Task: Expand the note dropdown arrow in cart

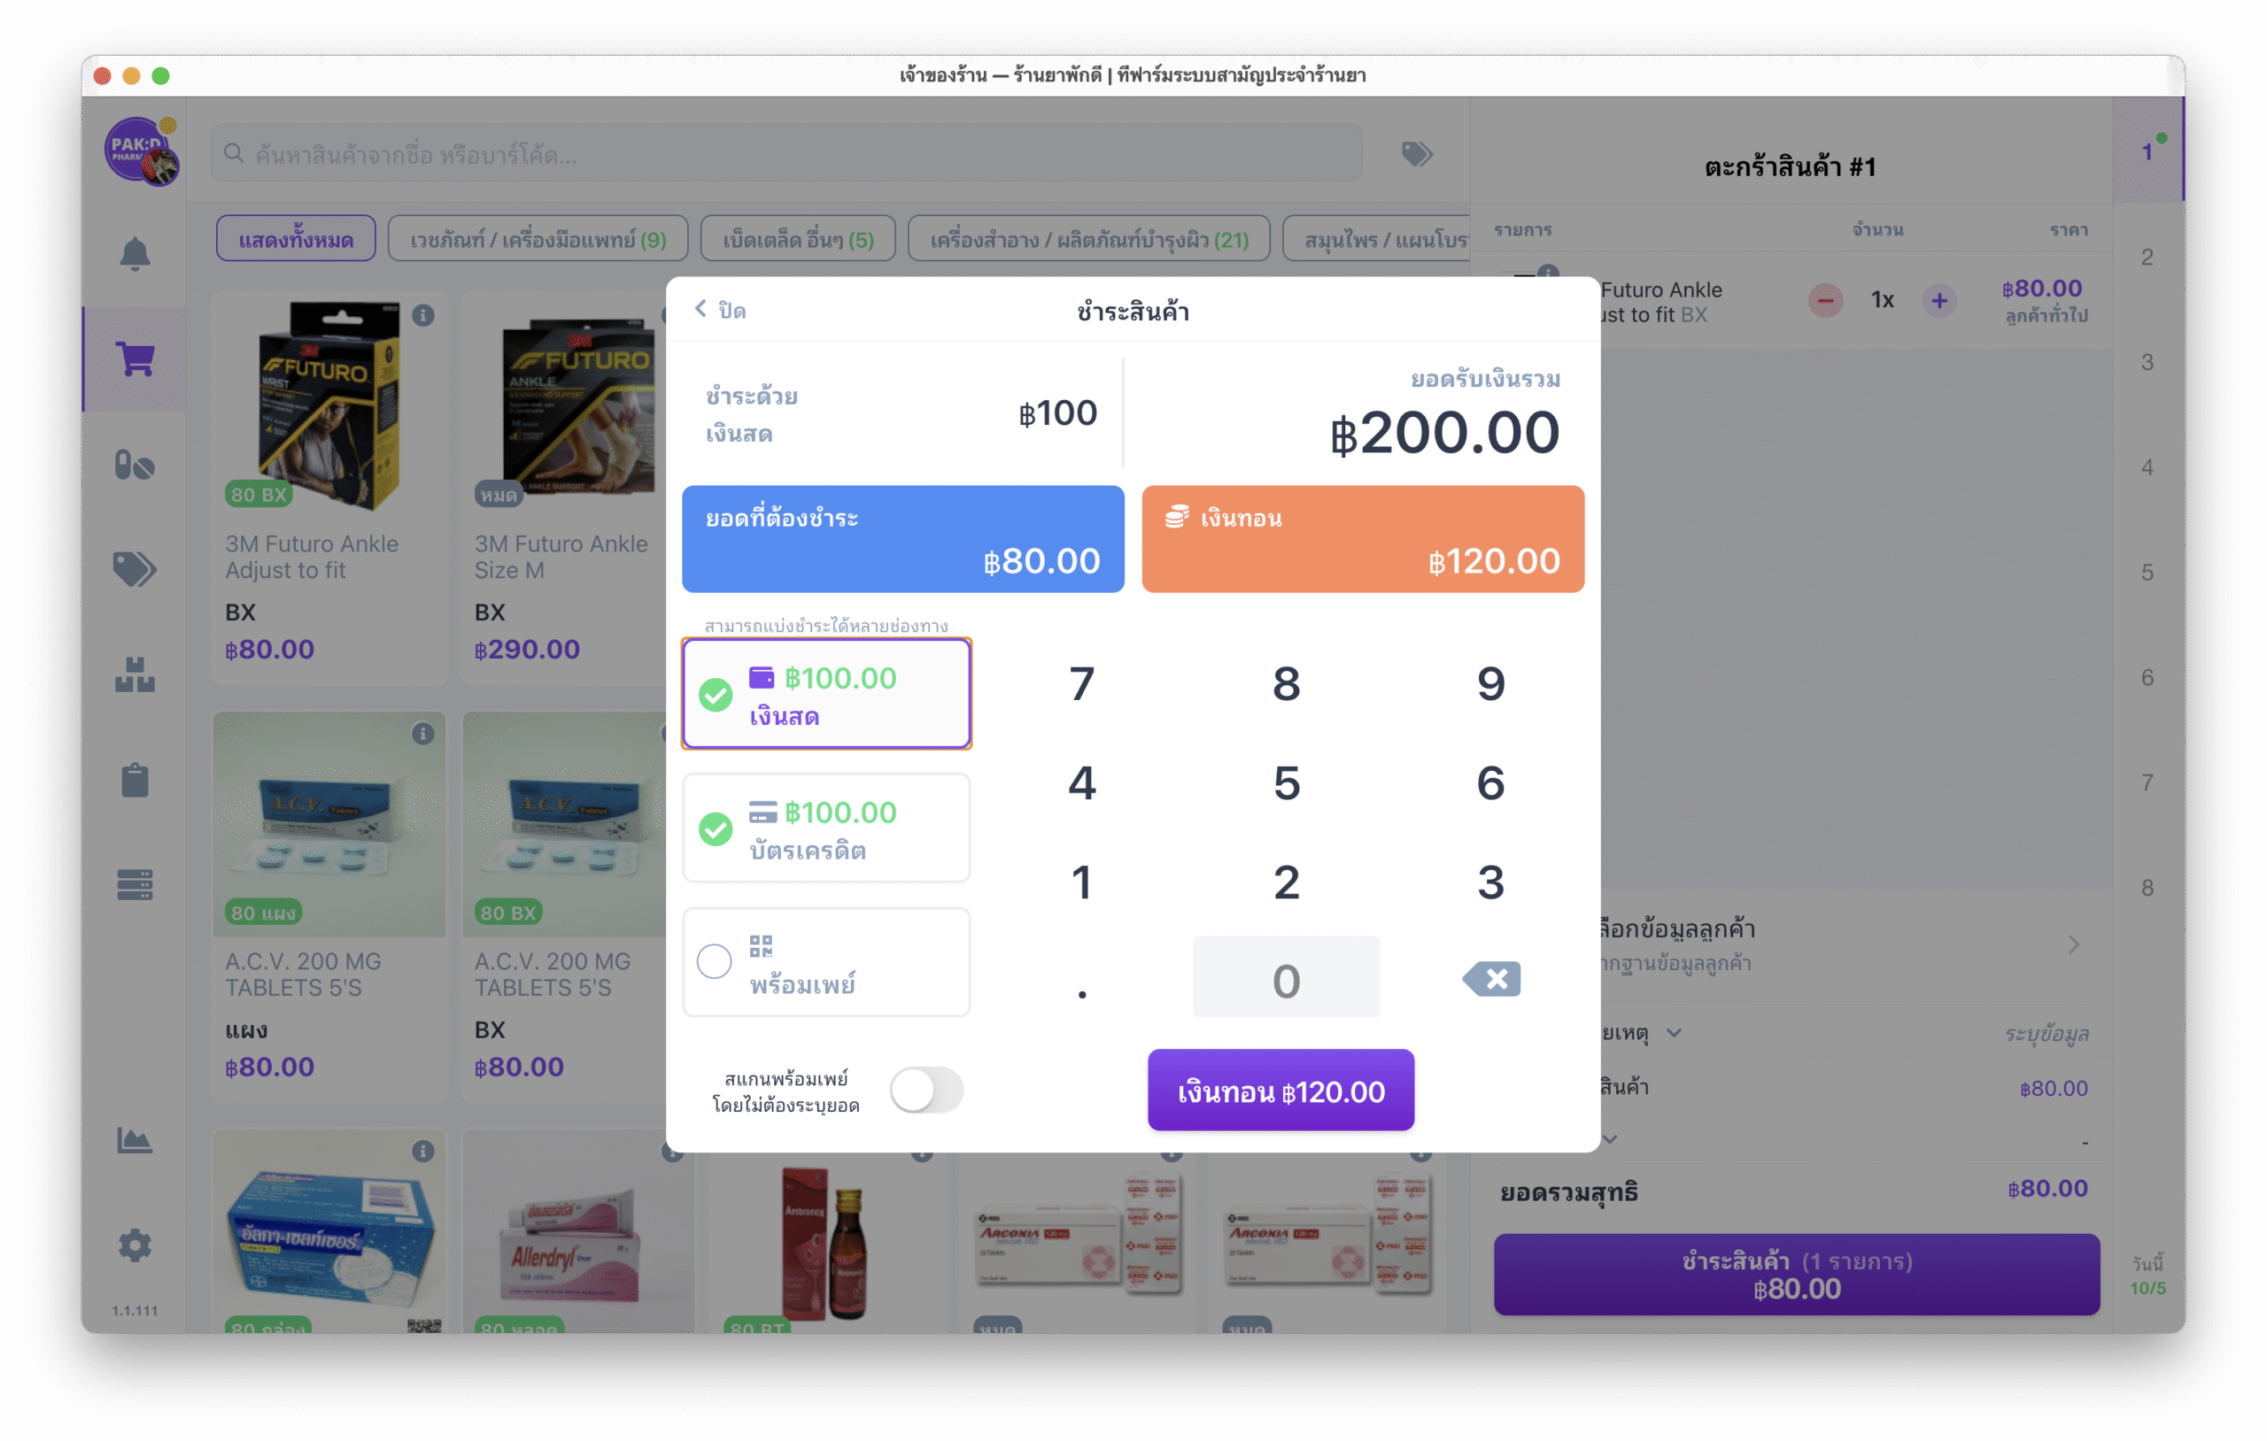Action: pos(1674,1033)
